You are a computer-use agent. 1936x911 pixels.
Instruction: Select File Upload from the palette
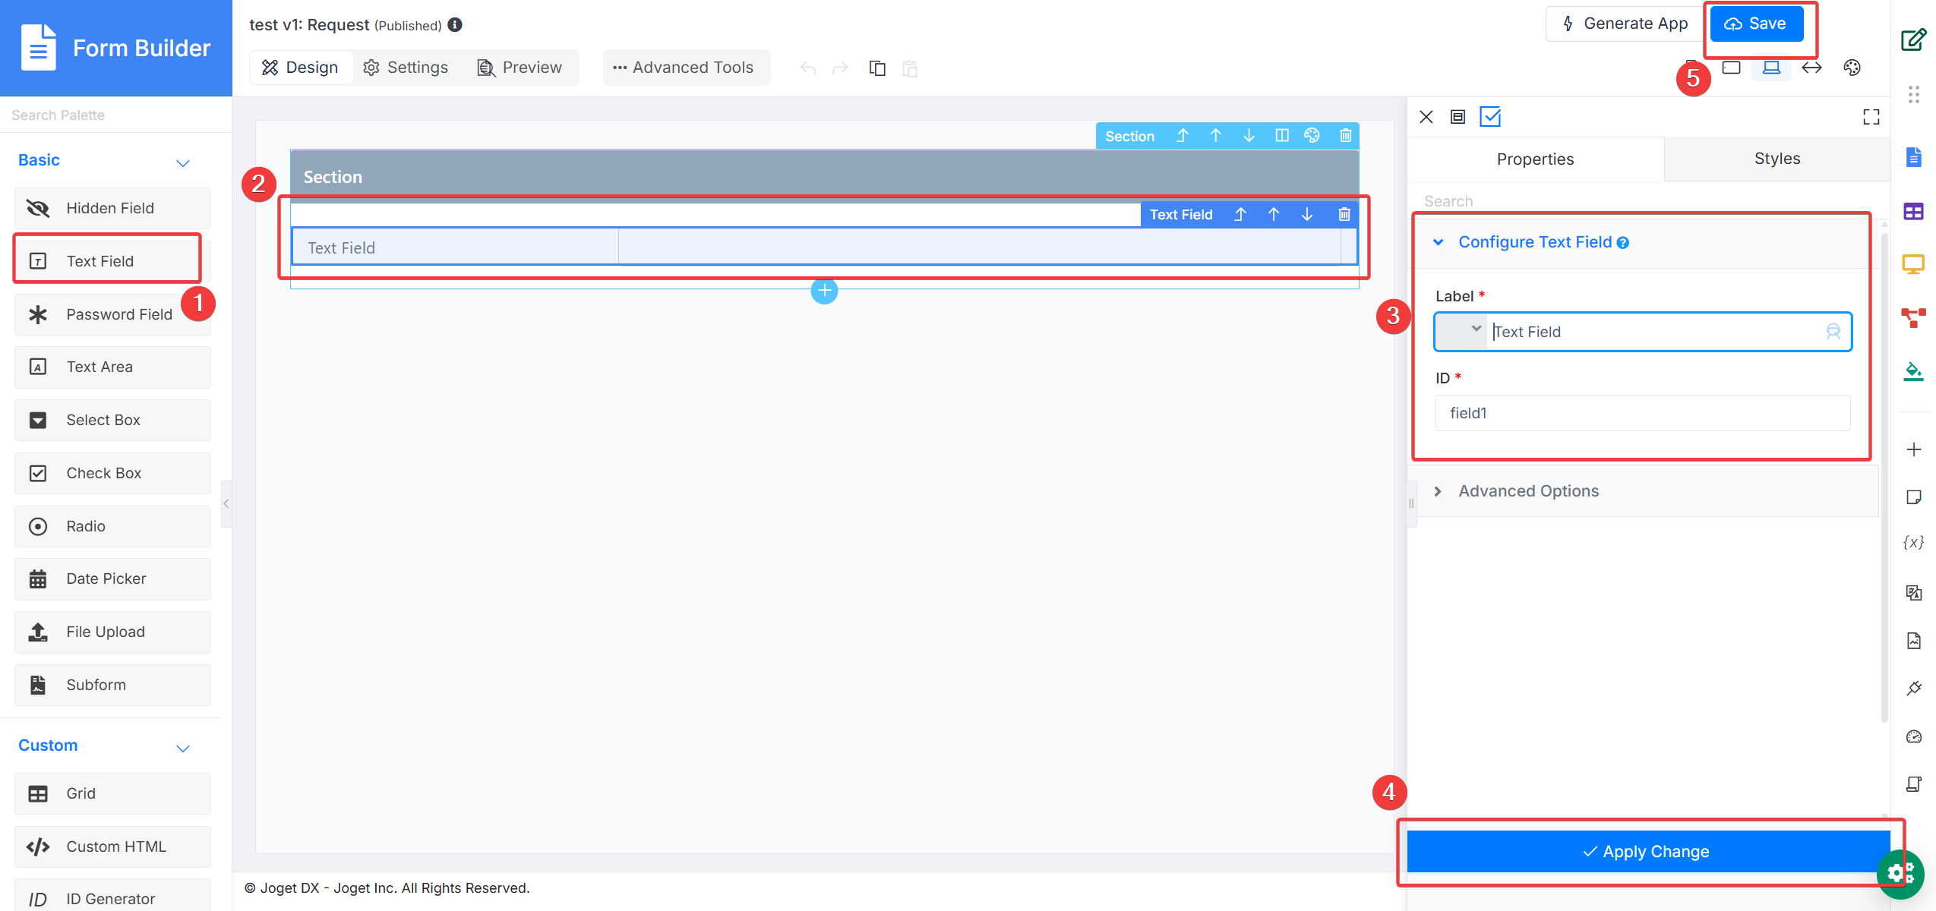tap(112, 632)
